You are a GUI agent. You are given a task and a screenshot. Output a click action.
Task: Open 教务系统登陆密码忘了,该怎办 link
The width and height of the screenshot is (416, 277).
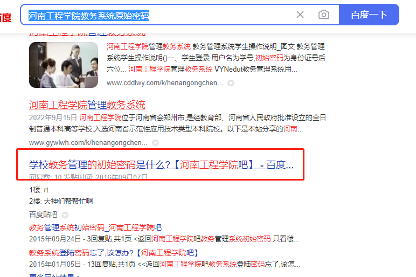(114, 253)
